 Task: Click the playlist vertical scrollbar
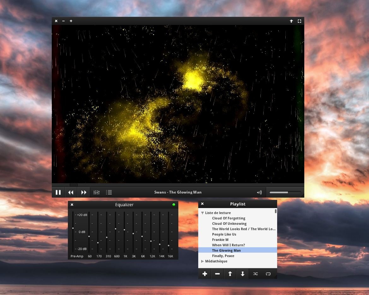point(276,211)
